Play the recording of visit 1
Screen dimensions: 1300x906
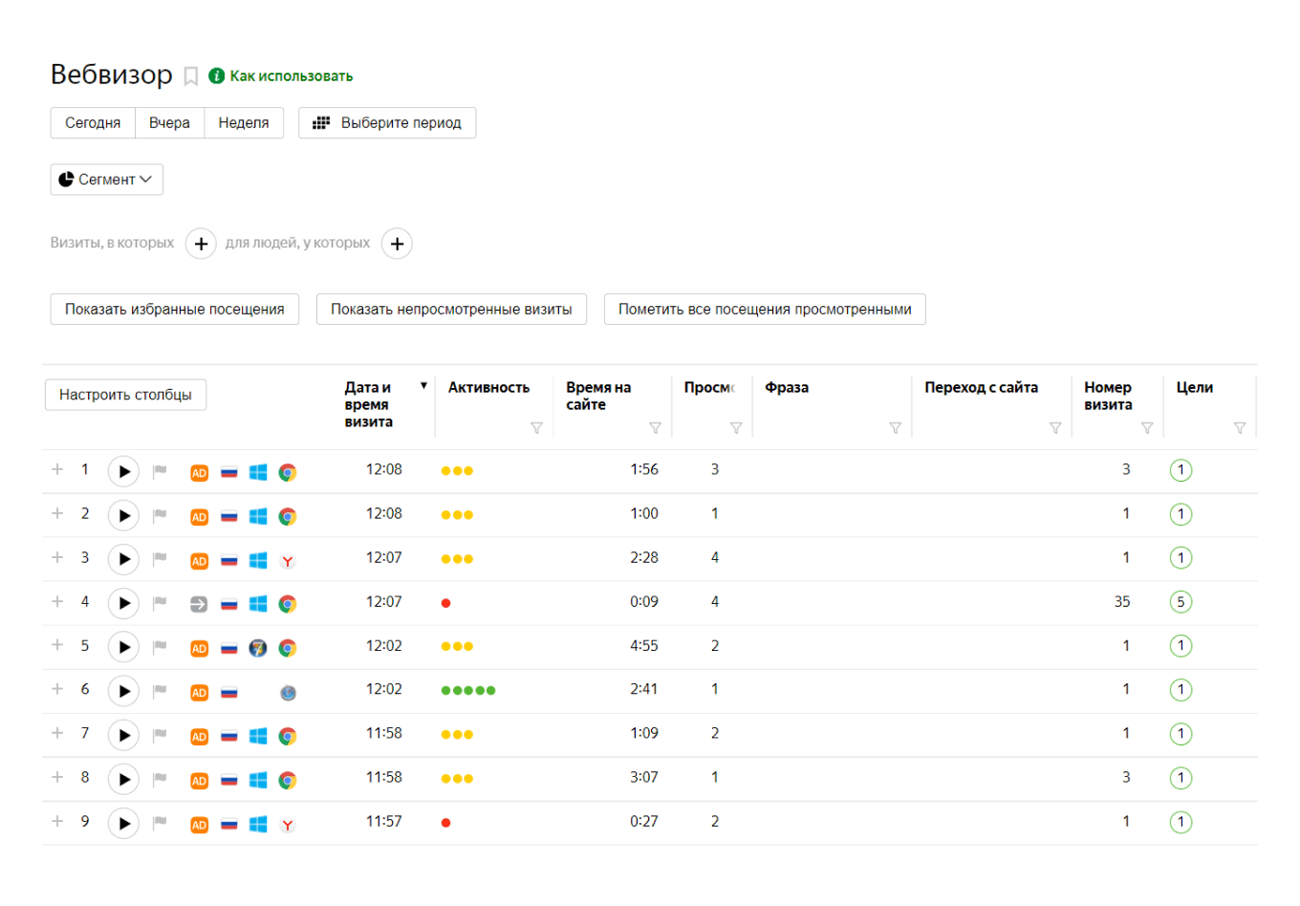(x=123, y=471)
